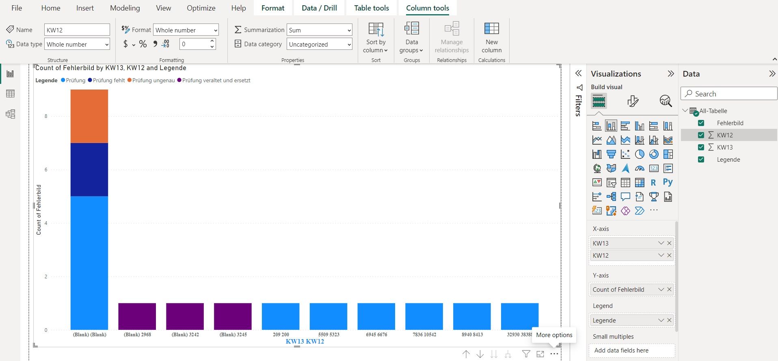Image resolution: width=778 pixels, height=361 pixels.
Task: Select the Pie chart visual type
Action: 640,154
